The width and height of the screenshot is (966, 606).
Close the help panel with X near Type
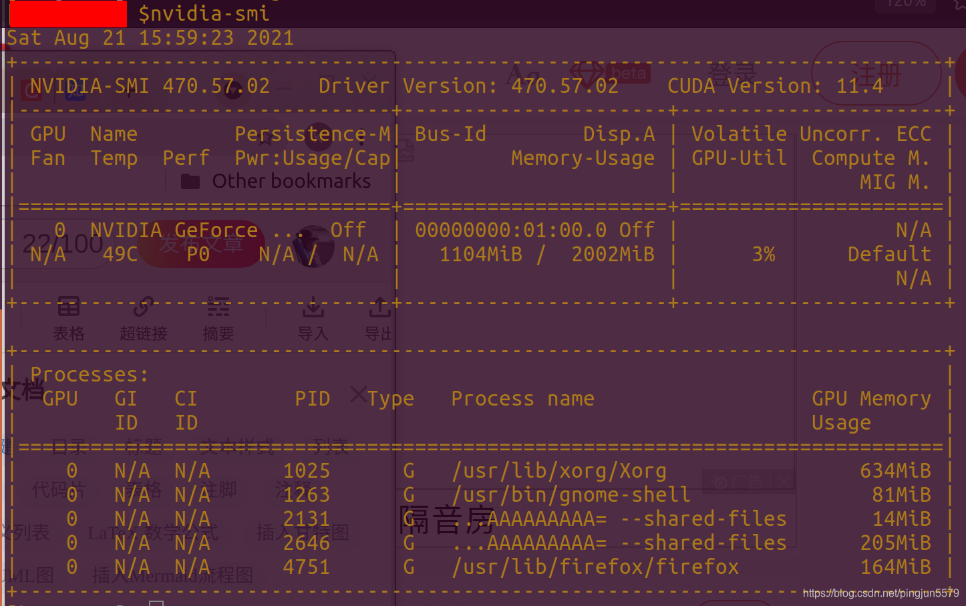358,395
